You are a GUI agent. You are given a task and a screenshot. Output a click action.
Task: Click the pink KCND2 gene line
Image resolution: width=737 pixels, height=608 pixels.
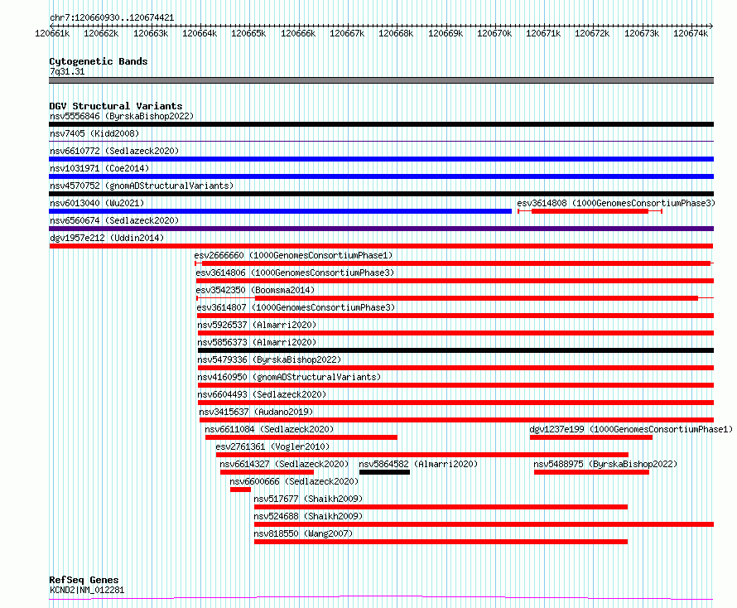coord(381,598)
